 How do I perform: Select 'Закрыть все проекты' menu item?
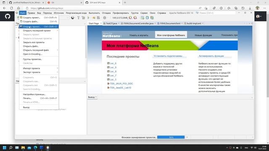click(39, 42)
